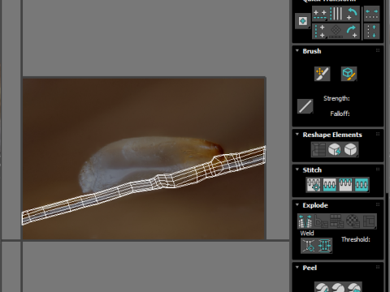
Task: Open the brush falloff type flyout
Action: click(305, 106)
